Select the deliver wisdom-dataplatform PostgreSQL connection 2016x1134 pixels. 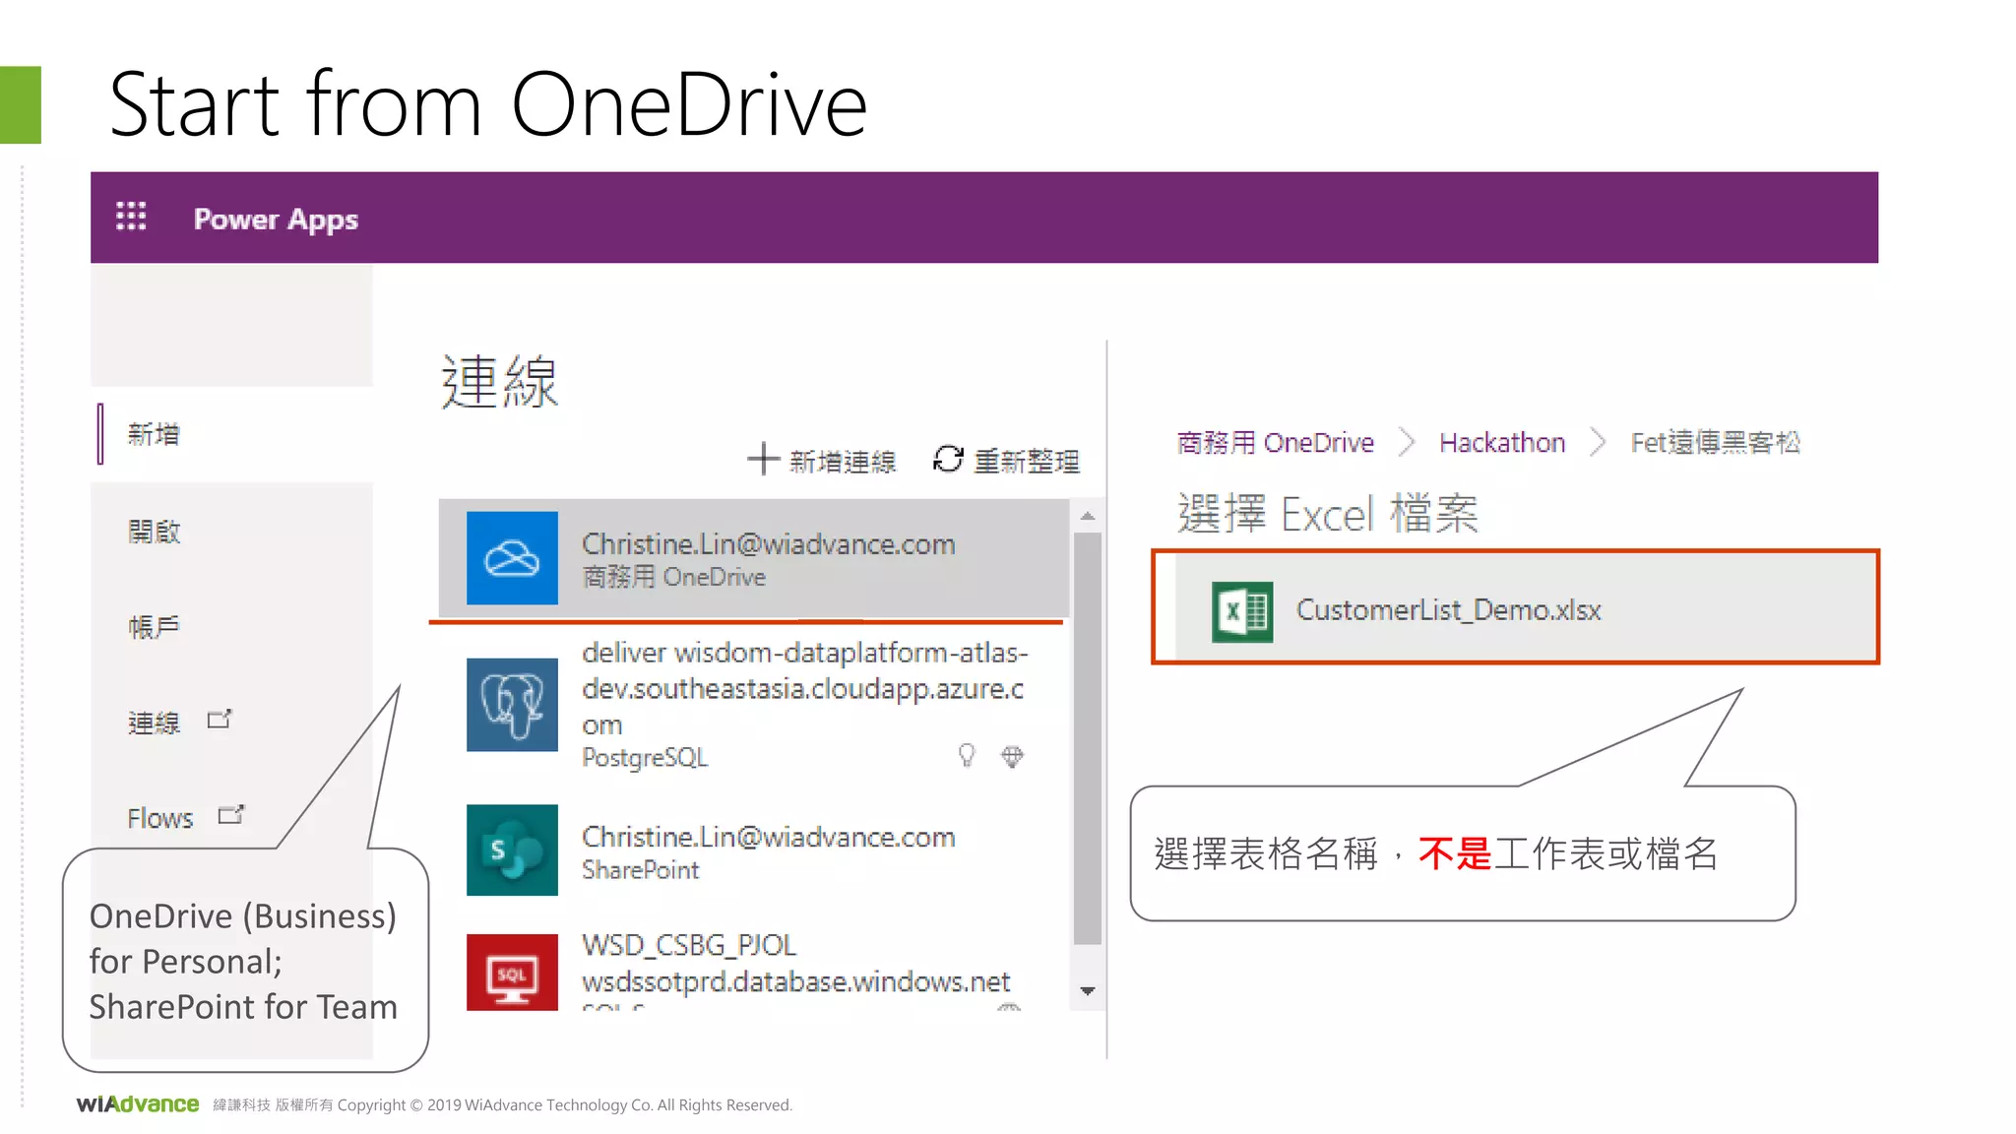coord(754,705)
